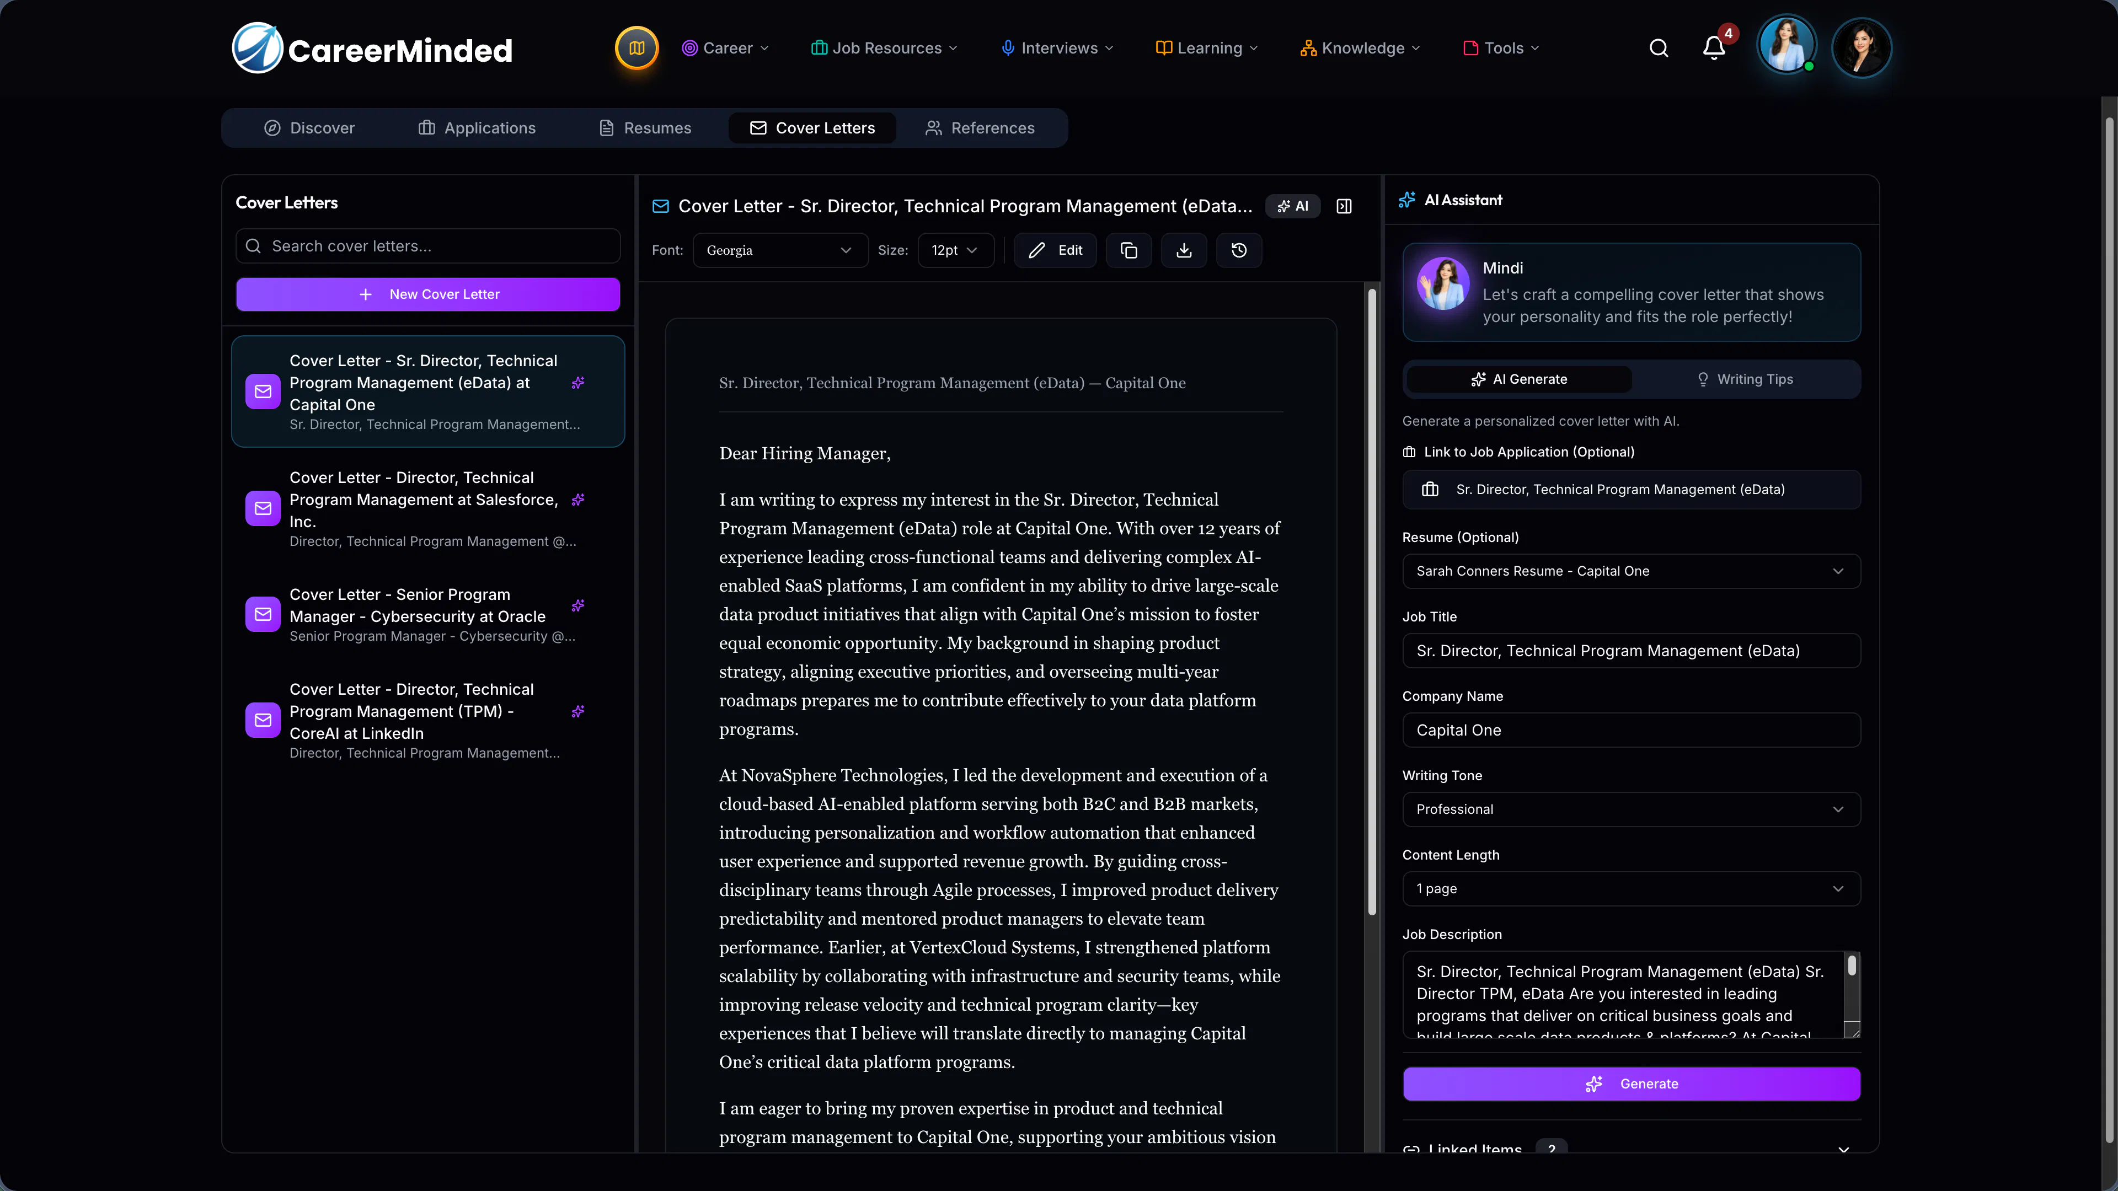Click the CareerMinded logo
This screenshot has height=1191, width=2118.
[x=372, y=49]
